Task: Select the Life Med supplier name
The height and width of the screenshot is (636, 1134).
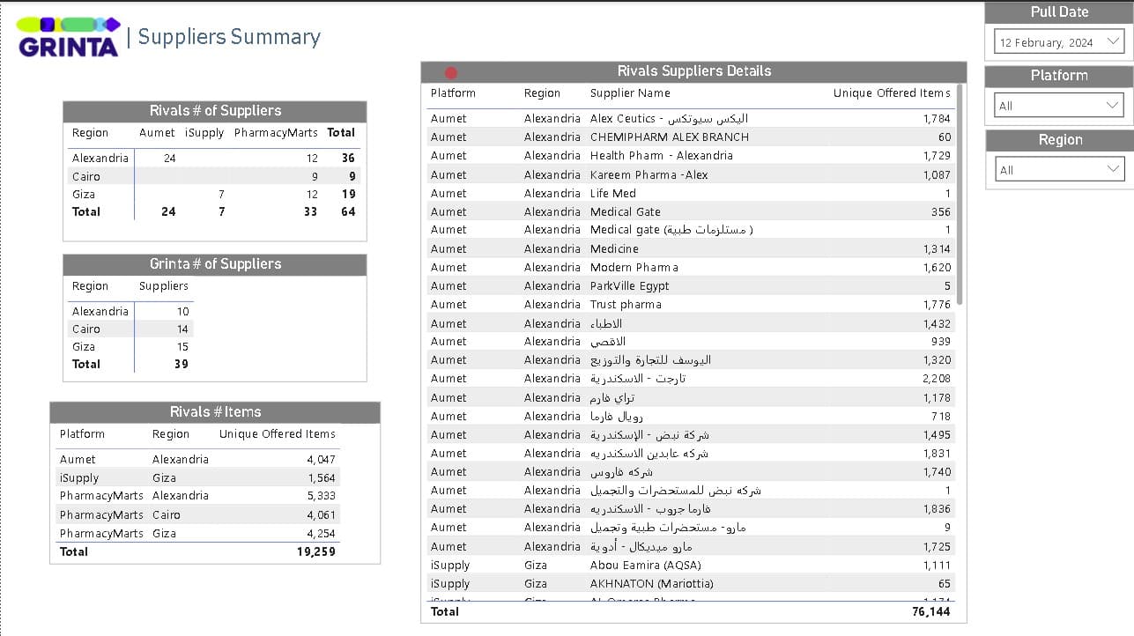Action: (x=613, y=194)
